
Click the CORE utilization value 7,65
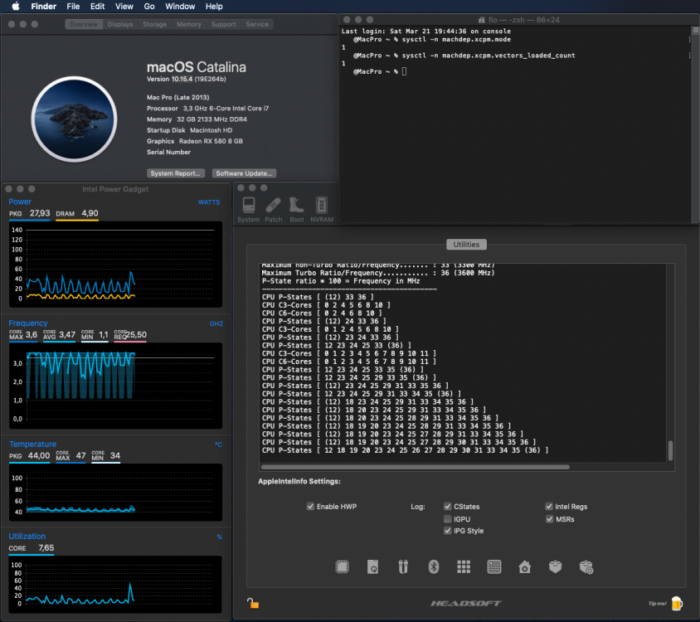tap(46, 548)
